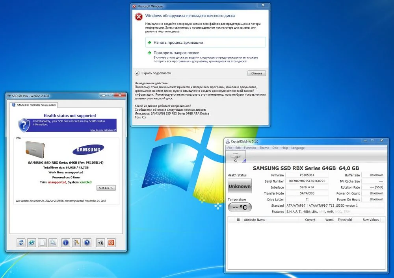This screenshot has width=394, height=278.
Task: Click the Buffer Size value Unknown
Action: click(373, 175)
